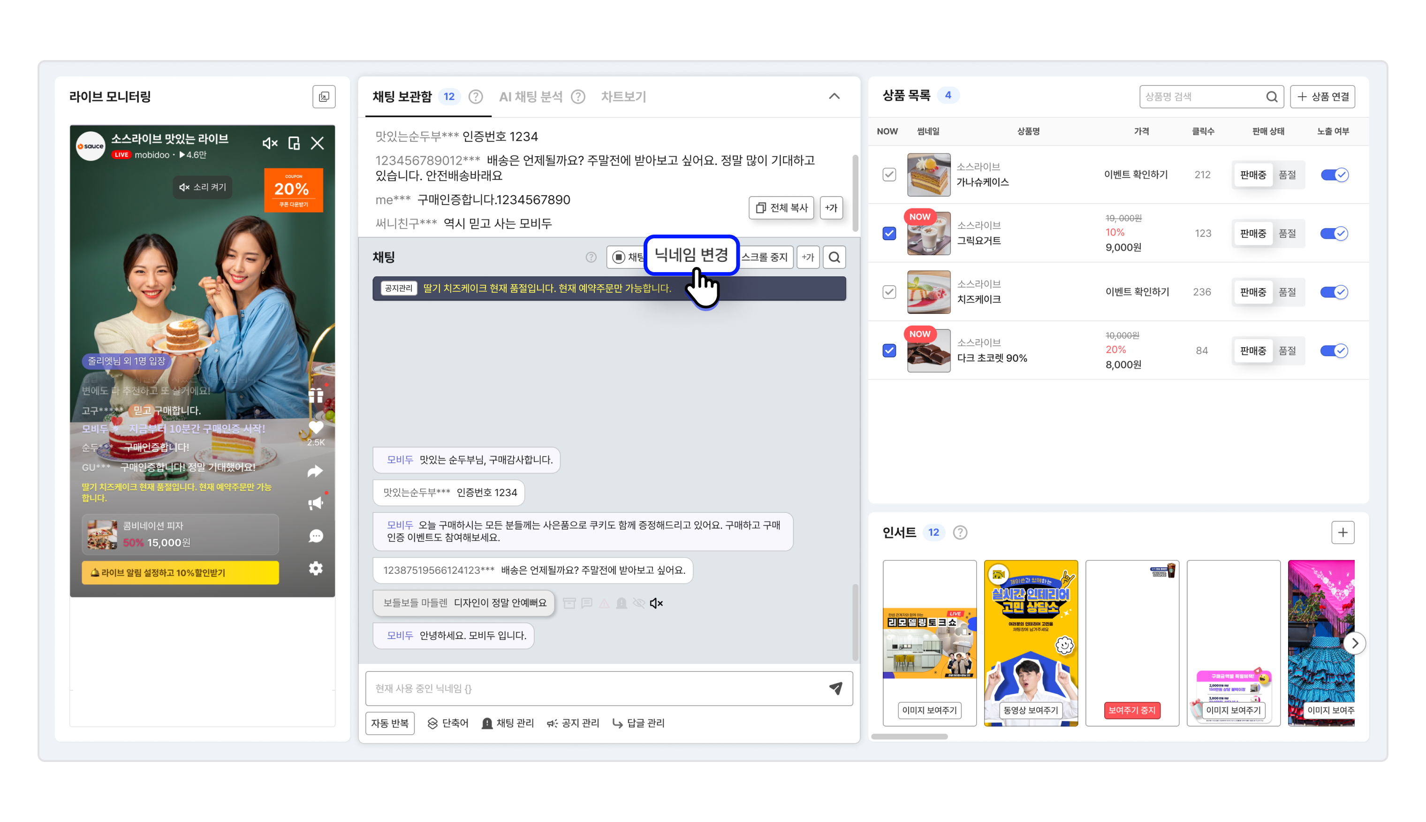Click the send message paper plane icon

[x=835, y=688]
